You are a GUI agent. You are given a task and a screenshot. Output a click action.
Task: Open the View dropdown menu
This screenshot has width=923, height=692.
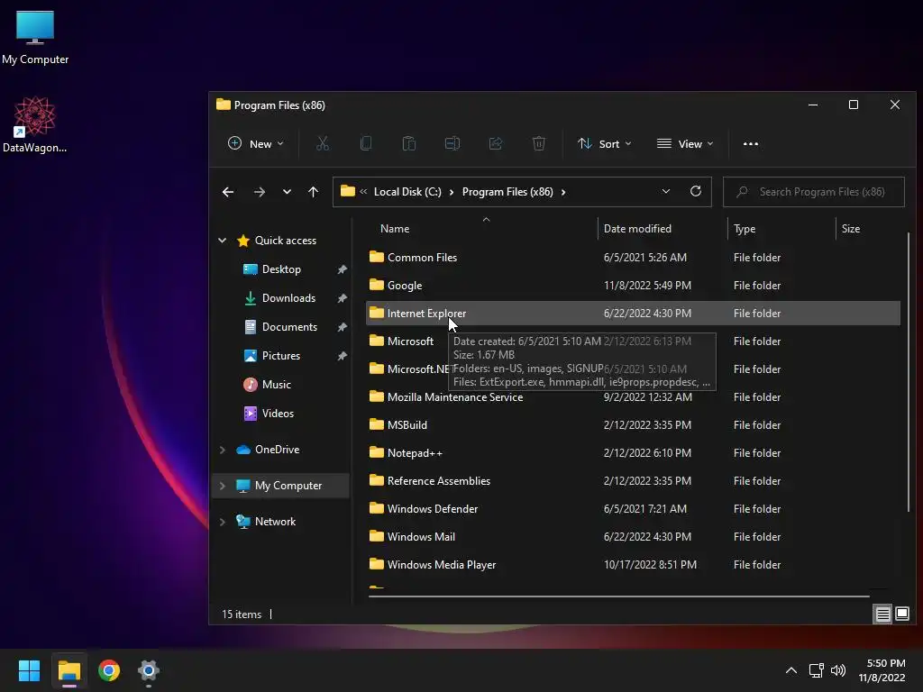pyautogui.click(x=685, y=143)
